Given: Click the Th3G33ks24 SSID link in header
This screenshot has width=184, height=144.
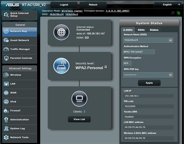Looking at the screenshot, I should point(57,14).
